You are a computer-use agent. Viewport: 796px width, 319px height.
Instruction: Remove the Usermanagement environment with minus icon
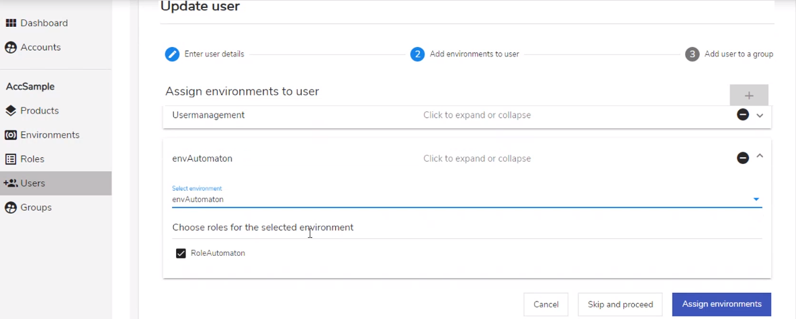pyautogui.click(x=743, y=115)
